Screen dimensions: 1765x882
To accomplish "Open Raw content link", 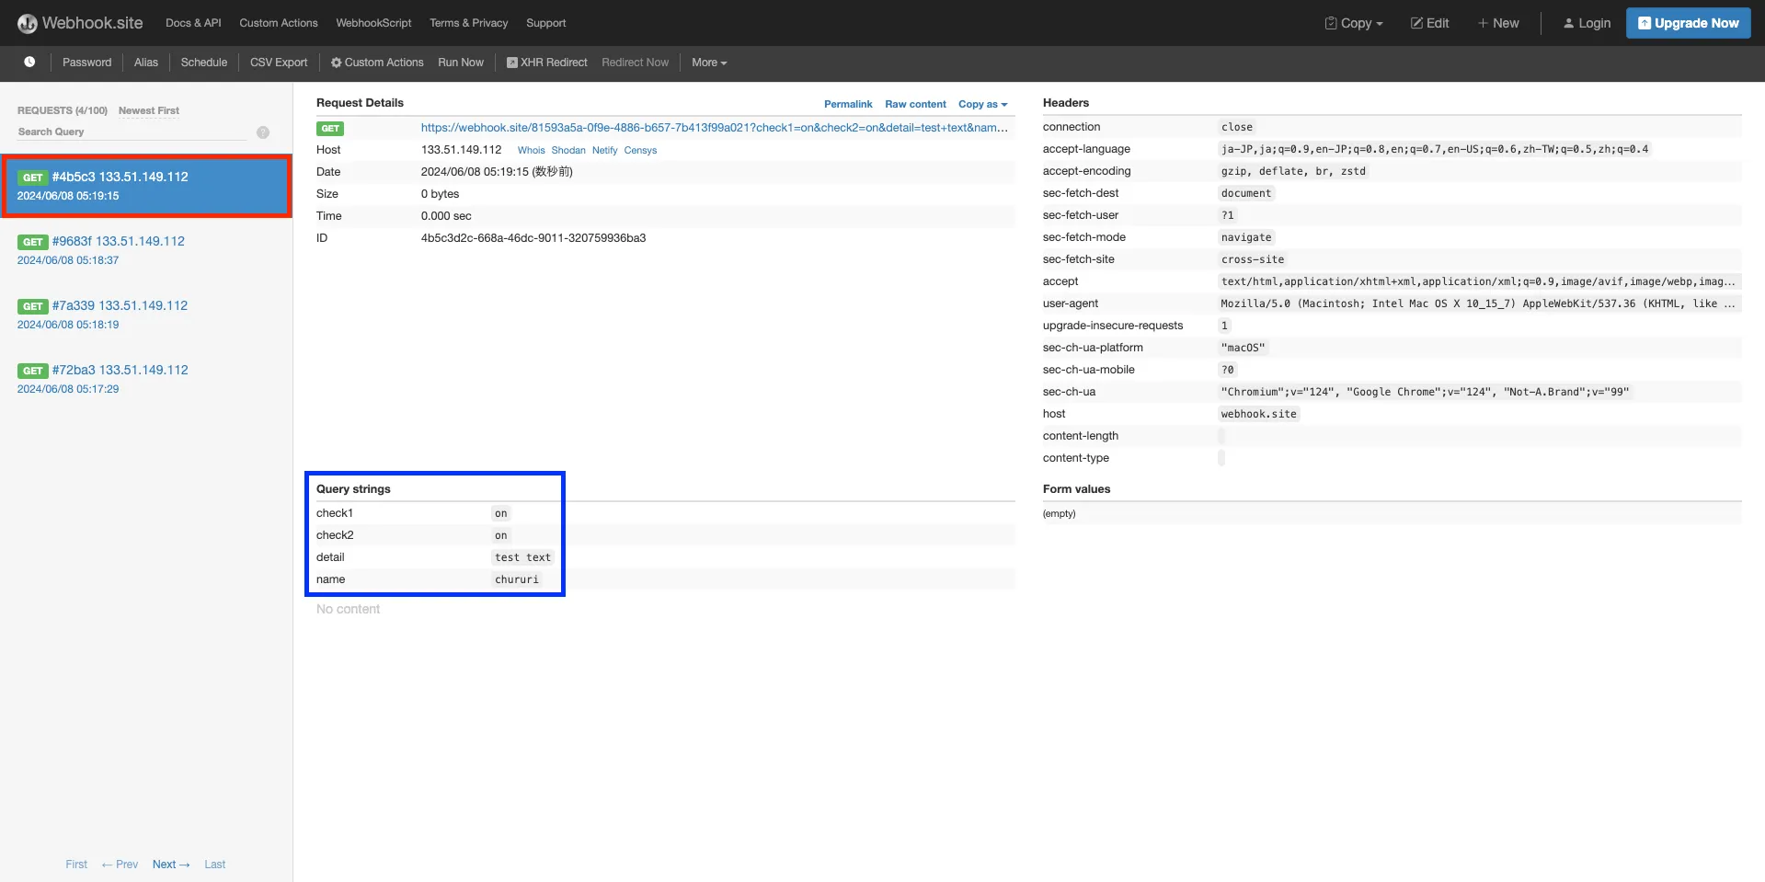I will 915,104.
